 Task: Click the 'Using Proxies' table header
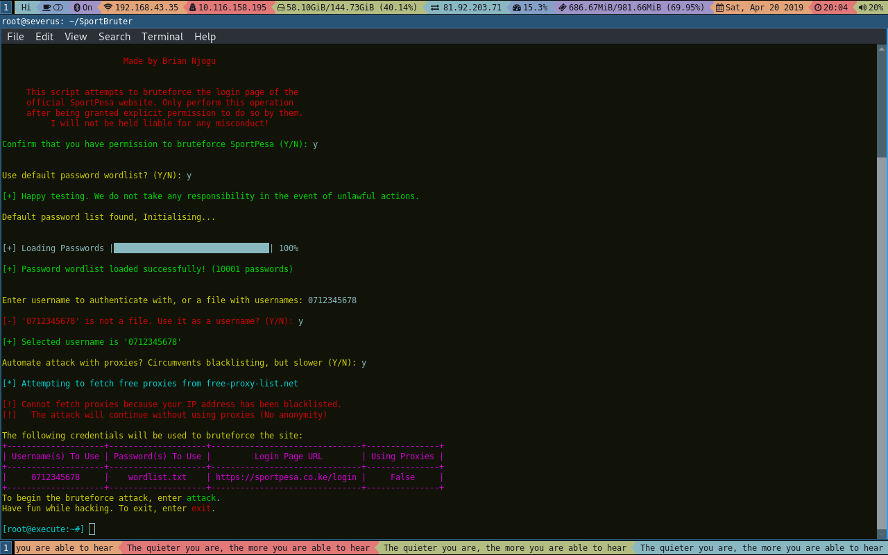(x=402, y=456)
